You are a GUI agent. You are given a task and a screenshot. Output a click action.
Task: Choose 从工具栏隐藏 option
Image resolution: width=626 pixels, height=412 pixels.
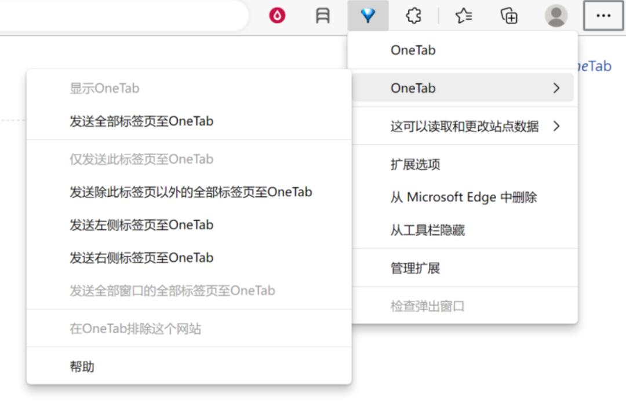(427, 230)
